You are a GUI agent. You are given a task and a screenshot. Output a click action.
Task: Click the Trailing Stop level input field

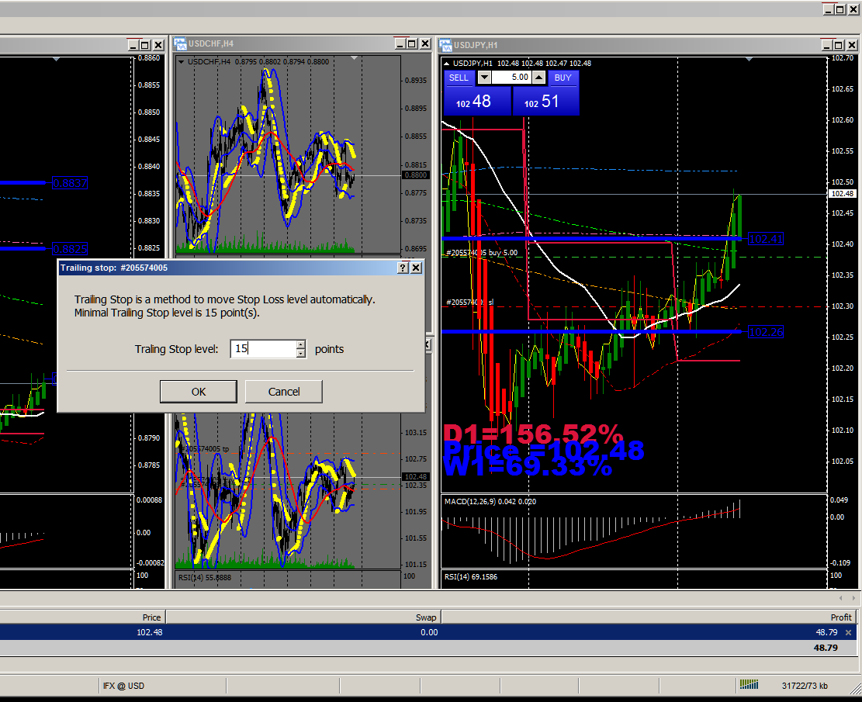(x=263, y=349)
